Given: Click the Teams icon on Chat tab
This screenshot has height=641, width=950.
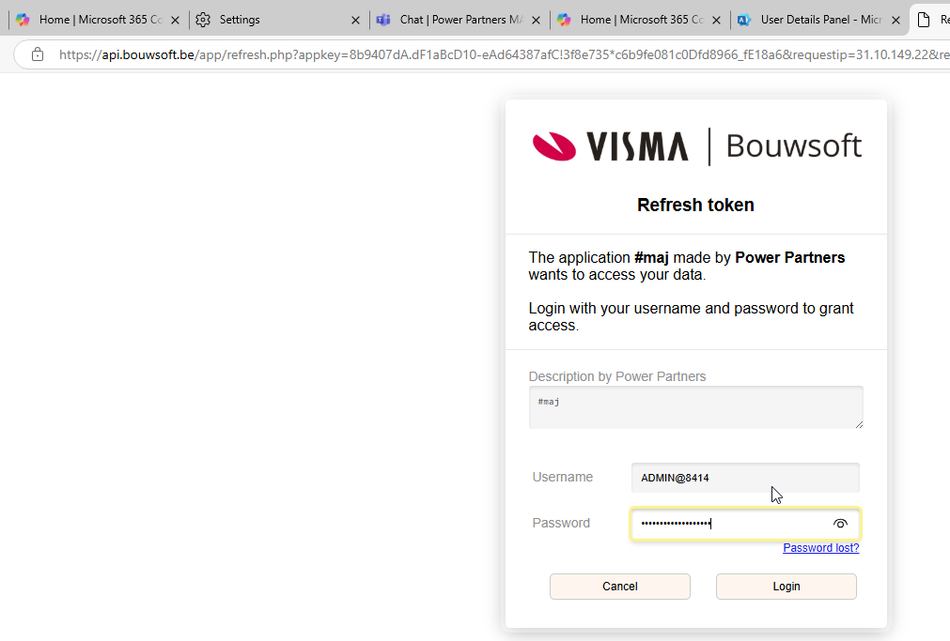Looking at the screenshot, I should point(383,20).
